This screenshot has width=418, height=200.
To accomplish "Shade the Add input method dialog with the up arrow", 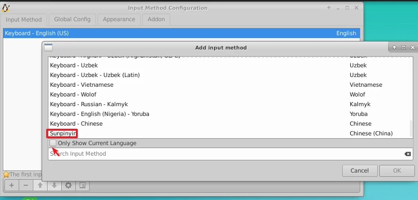I will (394, 48).
